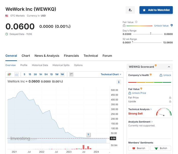
Task: Set chart interval to 15 minutes
Action: click(30, 74)
